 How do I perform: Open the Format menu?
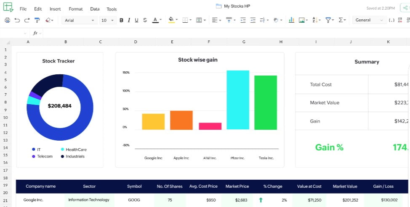[x=76, y=9]
